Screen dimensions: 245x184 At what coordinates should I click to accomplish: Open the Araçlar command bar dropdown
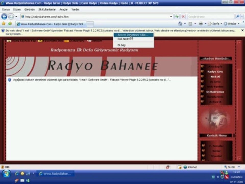click(232, 24)
